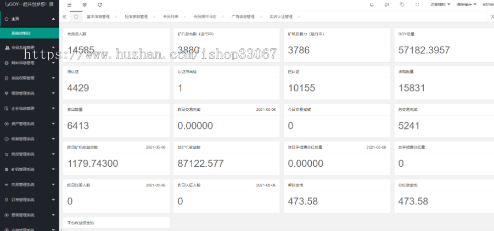The height and width of the screenshot is (231, 494).
Task: Close the 会员列表 tab
Action: click(184, 16)
